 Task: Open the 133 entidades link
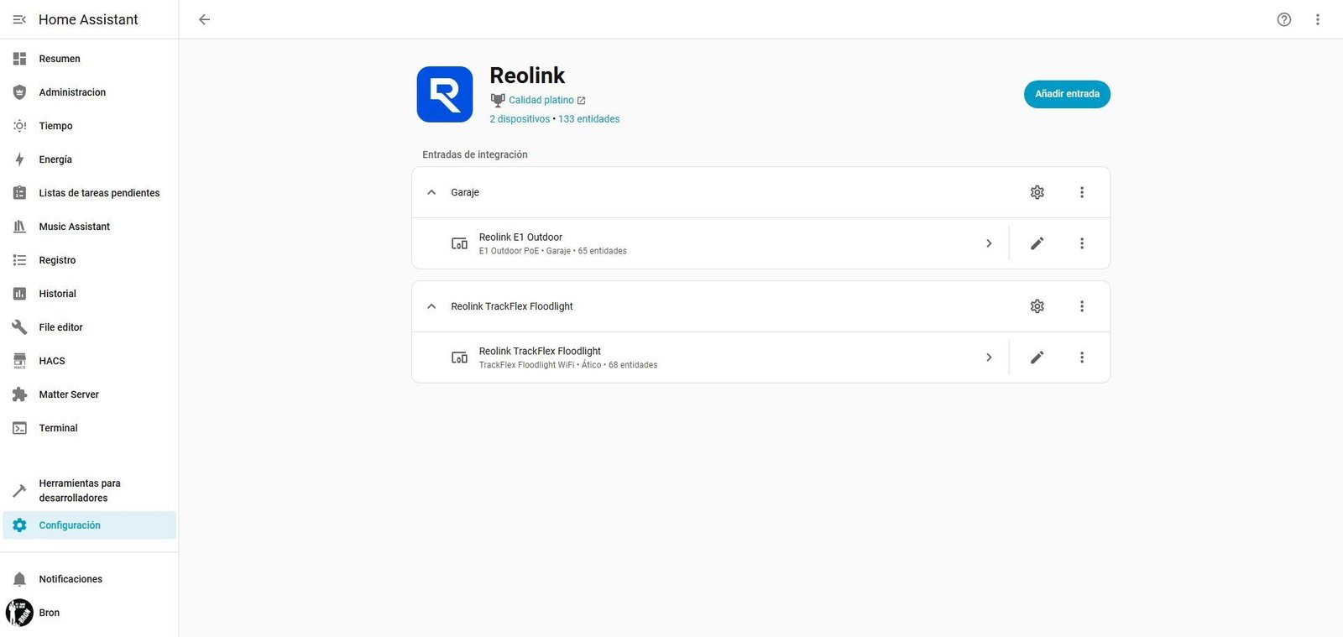tap(589, 119)
